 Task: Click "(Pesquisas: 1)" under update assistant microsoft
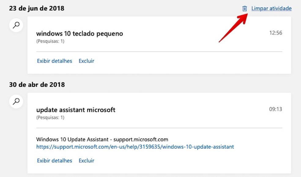click(50, 117)
